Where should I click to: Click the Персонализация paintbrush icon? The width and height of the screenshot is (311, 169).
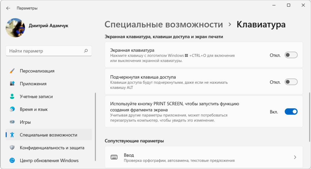point(12,71)
